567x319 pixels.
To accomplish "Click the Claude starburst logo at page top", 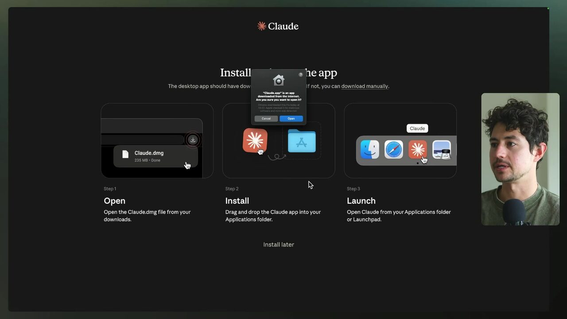I will point(262,26).
